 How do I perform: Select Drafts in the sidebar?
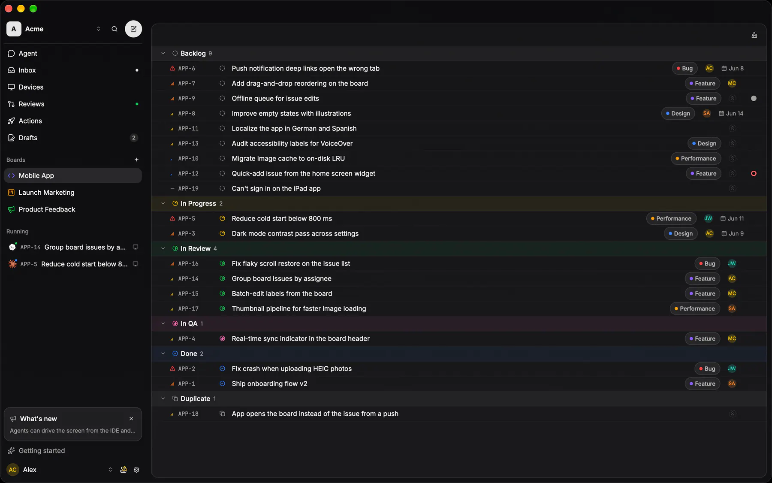pyautogui.click(x=73, y=138)
